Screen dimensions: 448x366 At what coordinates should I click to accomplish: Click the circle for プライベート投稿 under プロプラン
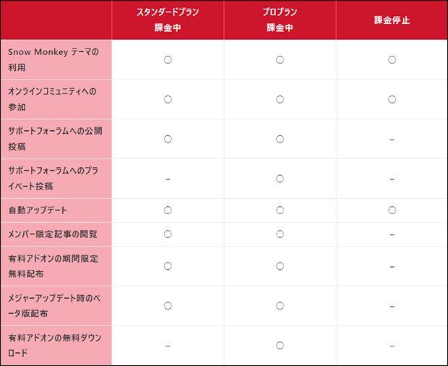(x=280, y=179)
